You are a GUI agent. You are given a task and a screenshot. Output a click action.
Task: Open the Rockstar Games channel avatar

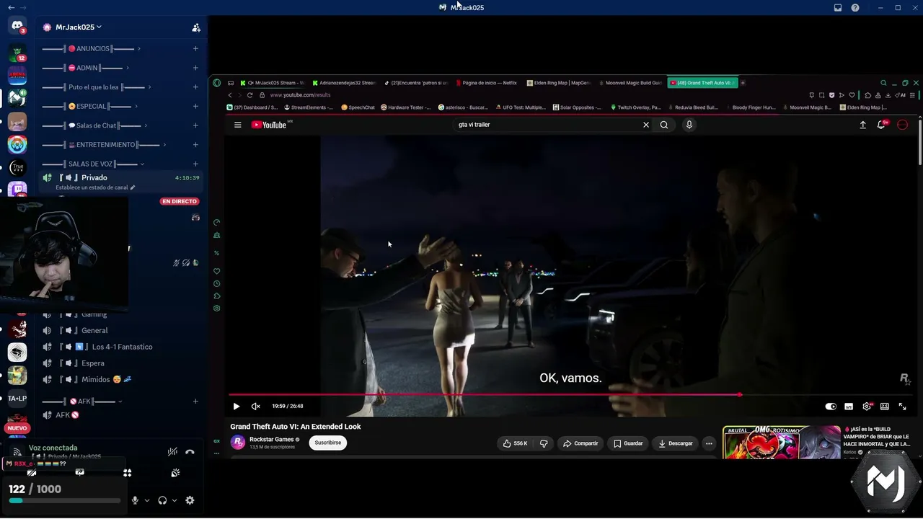click(x=238, y=443)
